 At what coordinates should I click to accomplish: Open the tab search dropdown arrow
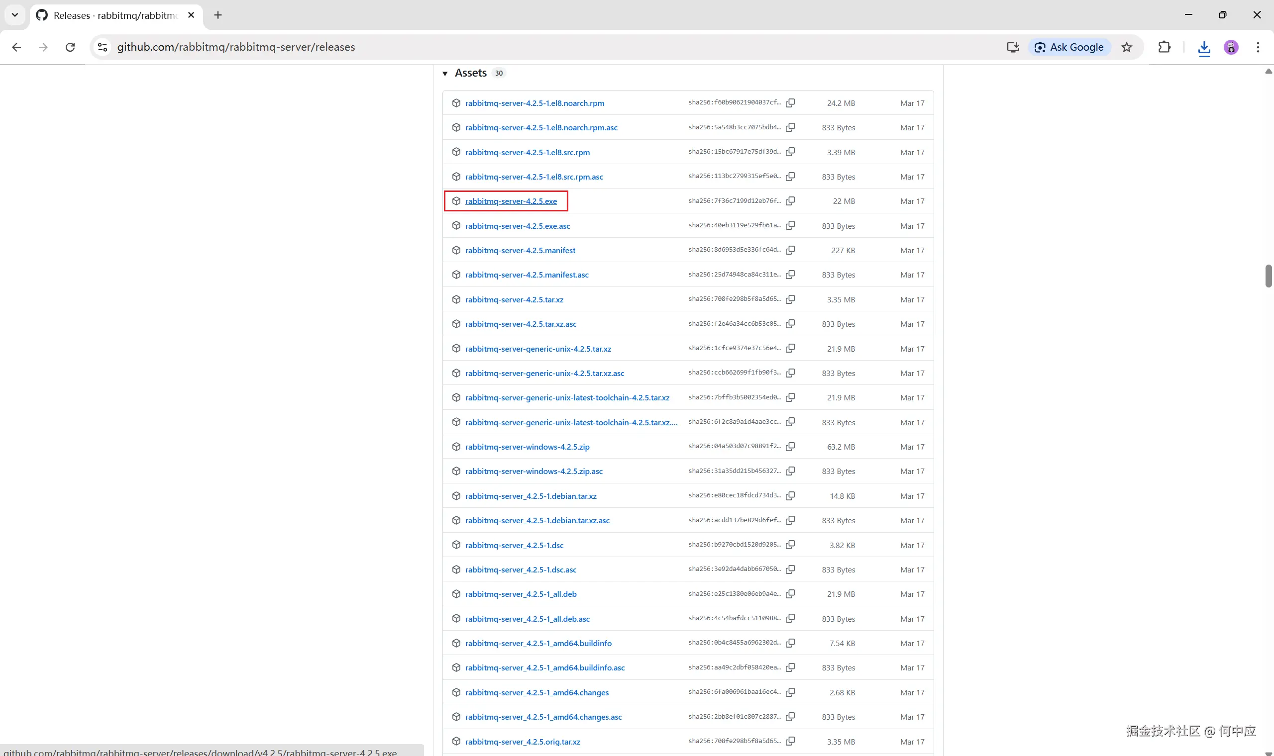pyautogui.click(x=15, y=15)
